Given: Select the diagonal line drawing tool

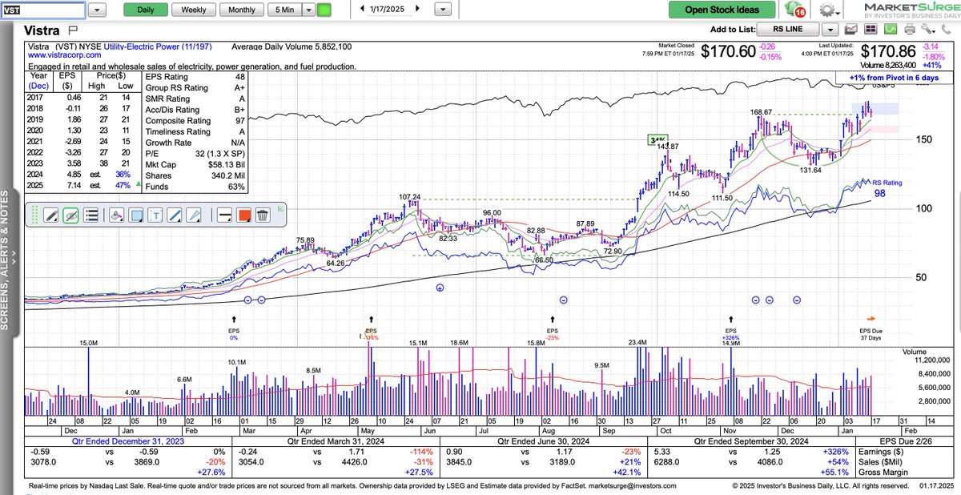Looking at the screenshot, I should point(175,215).
